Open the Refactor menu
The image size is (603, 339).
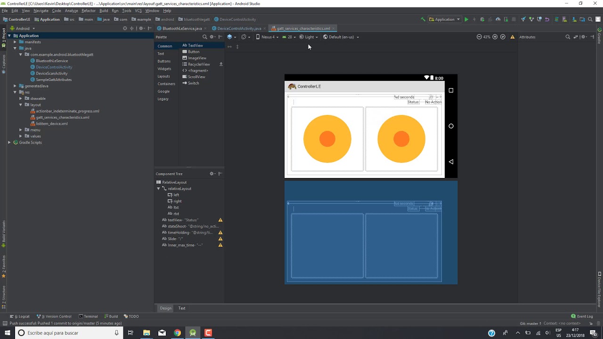click(89, 10)
